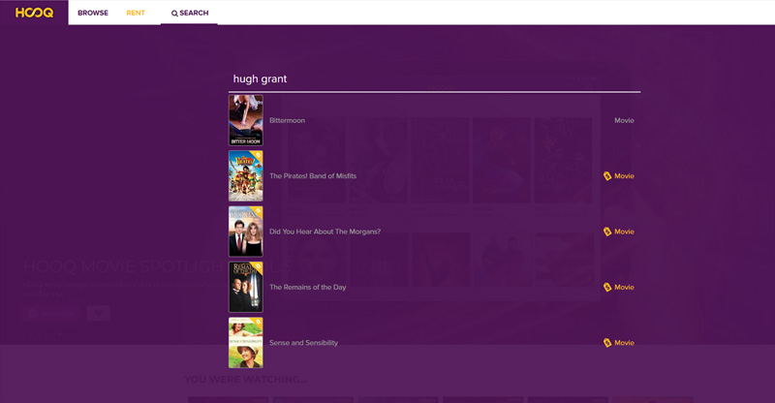This screenshot has width=775, height=403.
Task: Click rental tag icon for Sense and Sensibility
Action: [x=607, y=343]
